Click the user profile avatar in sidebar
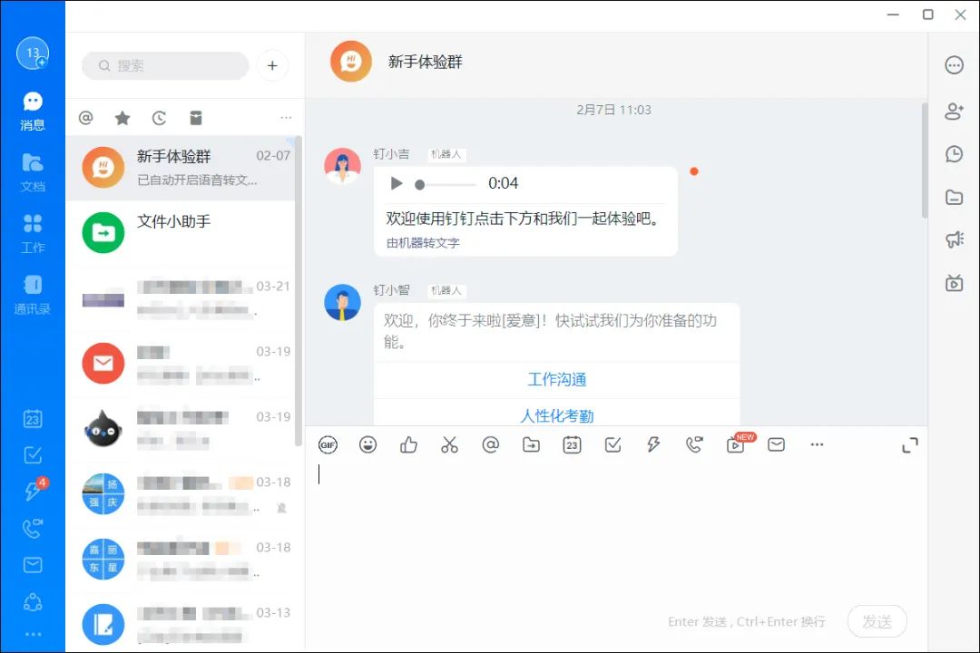980x653 pixels. pos(33,54)
